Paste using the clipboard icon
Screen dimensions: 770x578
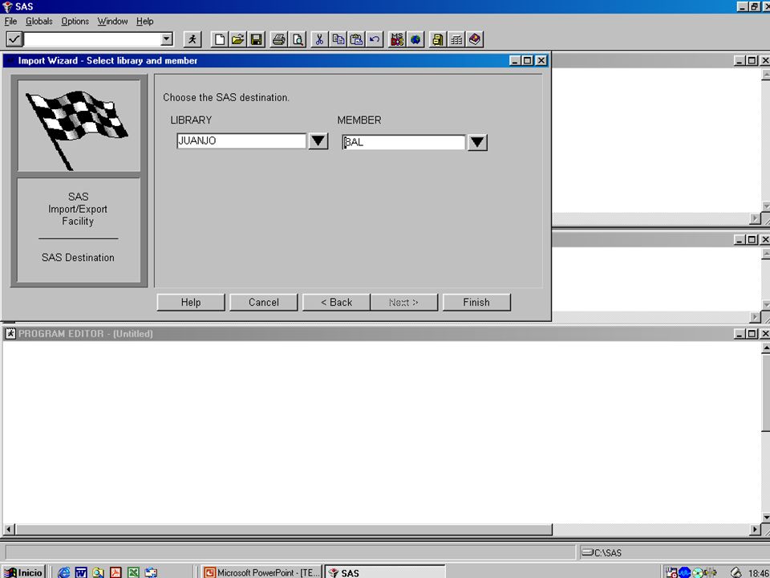coord(356,39)
